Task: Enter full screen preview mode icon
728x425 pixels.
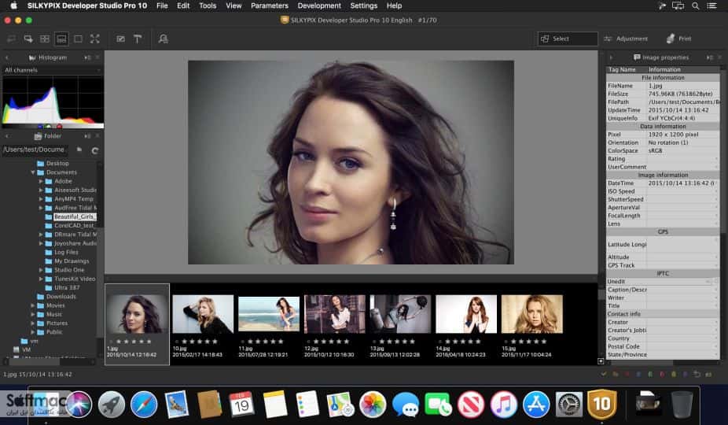Action: click(x=94, y=39)
